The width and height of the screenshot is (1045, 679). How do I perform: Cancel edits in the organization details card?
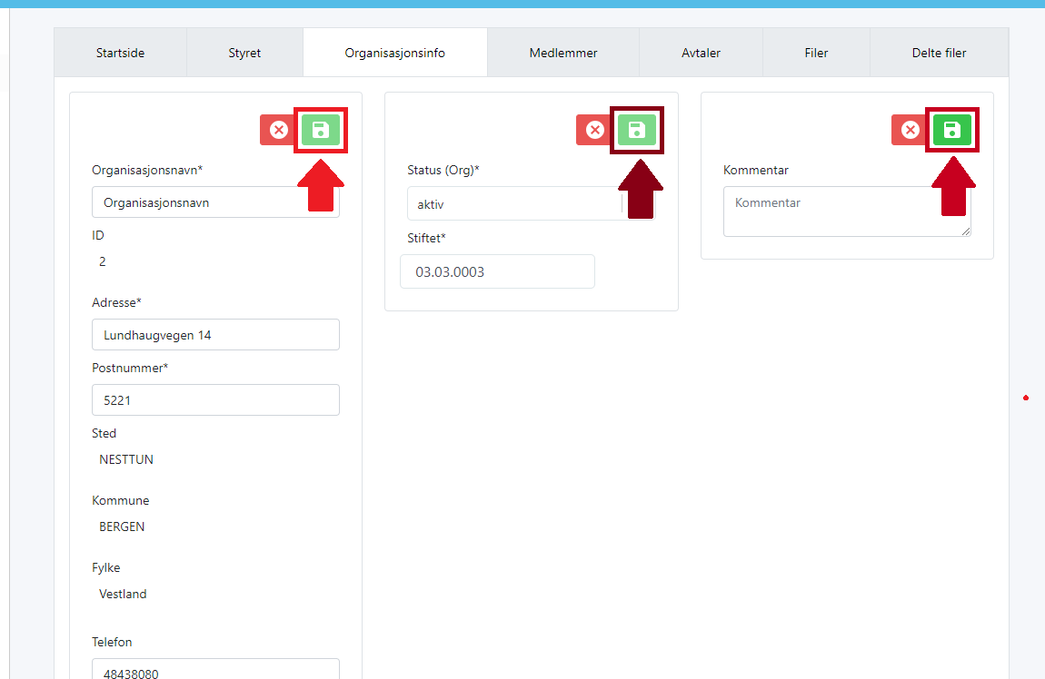click(279, 131)
